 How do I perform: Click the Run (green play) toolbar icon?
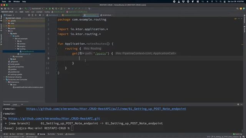[x=47, y=8]
